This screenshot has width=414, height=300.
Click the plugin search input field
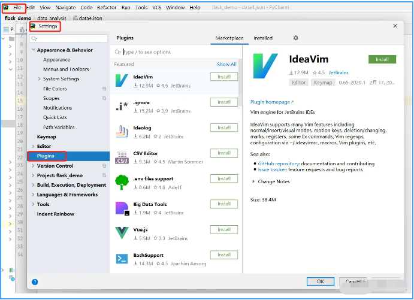click(x=176, y=52)
